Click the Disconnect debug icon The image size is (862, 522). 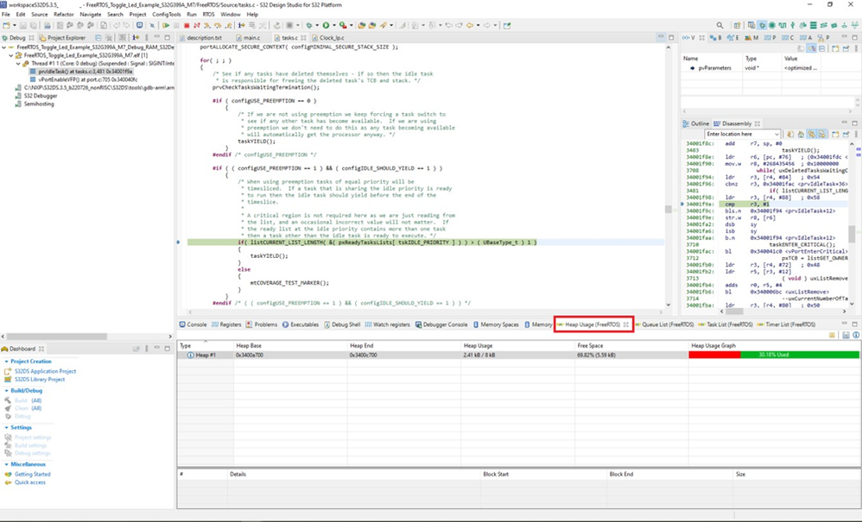pos(197,25)
